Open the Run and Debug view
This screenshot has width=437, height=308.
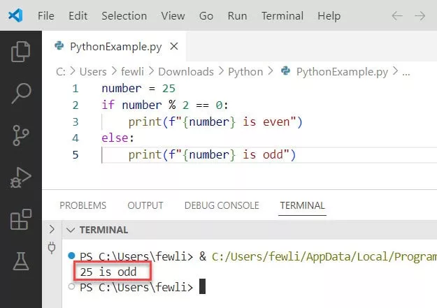point(21,178)
